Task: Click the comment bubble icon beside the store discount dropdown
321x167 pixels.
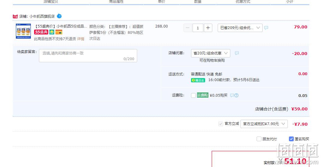Action: tap(237, 53)
